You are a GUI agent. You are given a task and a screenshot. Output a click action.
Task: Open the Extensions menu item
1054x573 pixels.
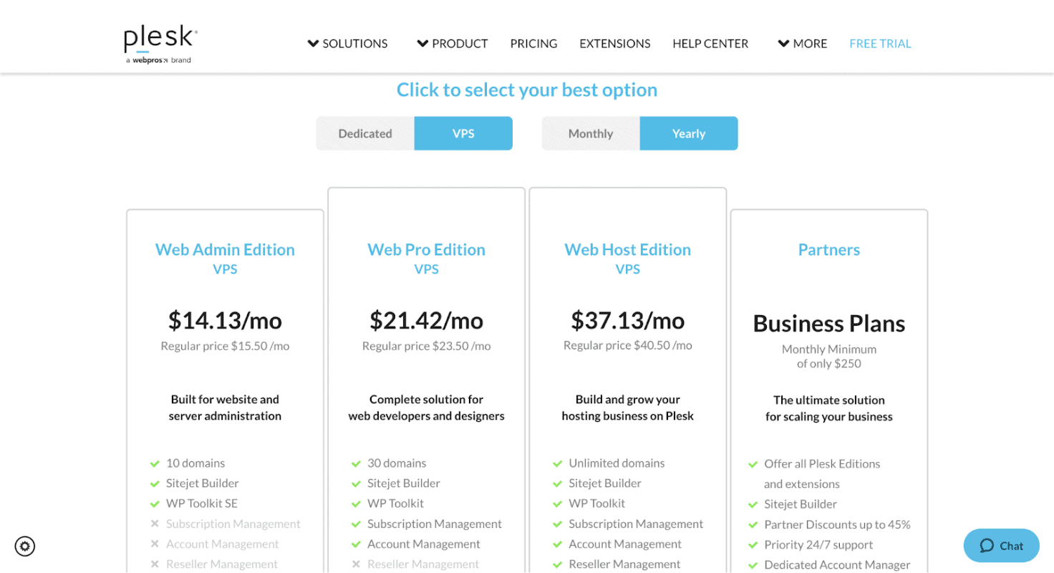(614, 44)
